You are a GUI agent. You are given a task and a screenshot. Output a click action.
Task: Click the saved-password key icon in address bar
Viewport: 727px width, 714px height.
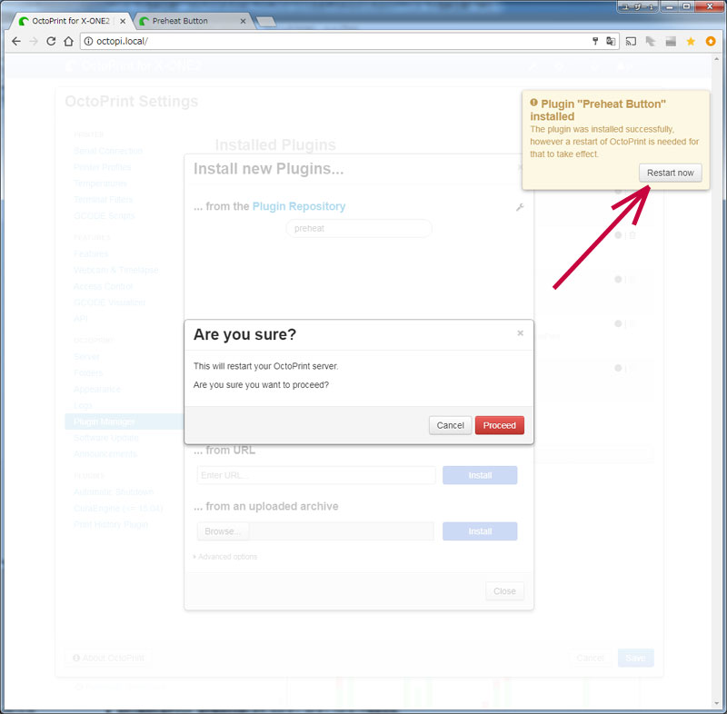pyautogui.click(x=595, y=41)
